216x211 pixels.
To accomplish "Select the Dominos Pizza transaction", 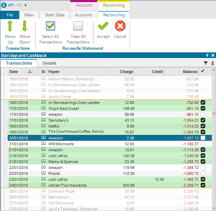I will 110,191.
